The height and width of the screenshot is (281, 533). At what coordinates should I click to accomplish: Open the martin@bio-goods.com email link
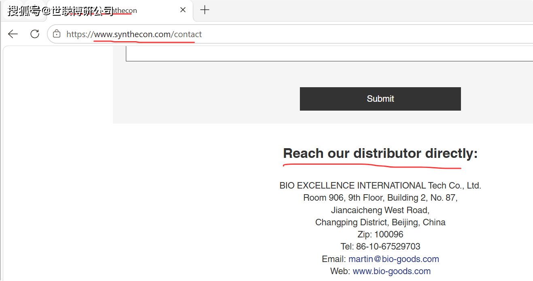pyautogui.click(x=394, y=259)
